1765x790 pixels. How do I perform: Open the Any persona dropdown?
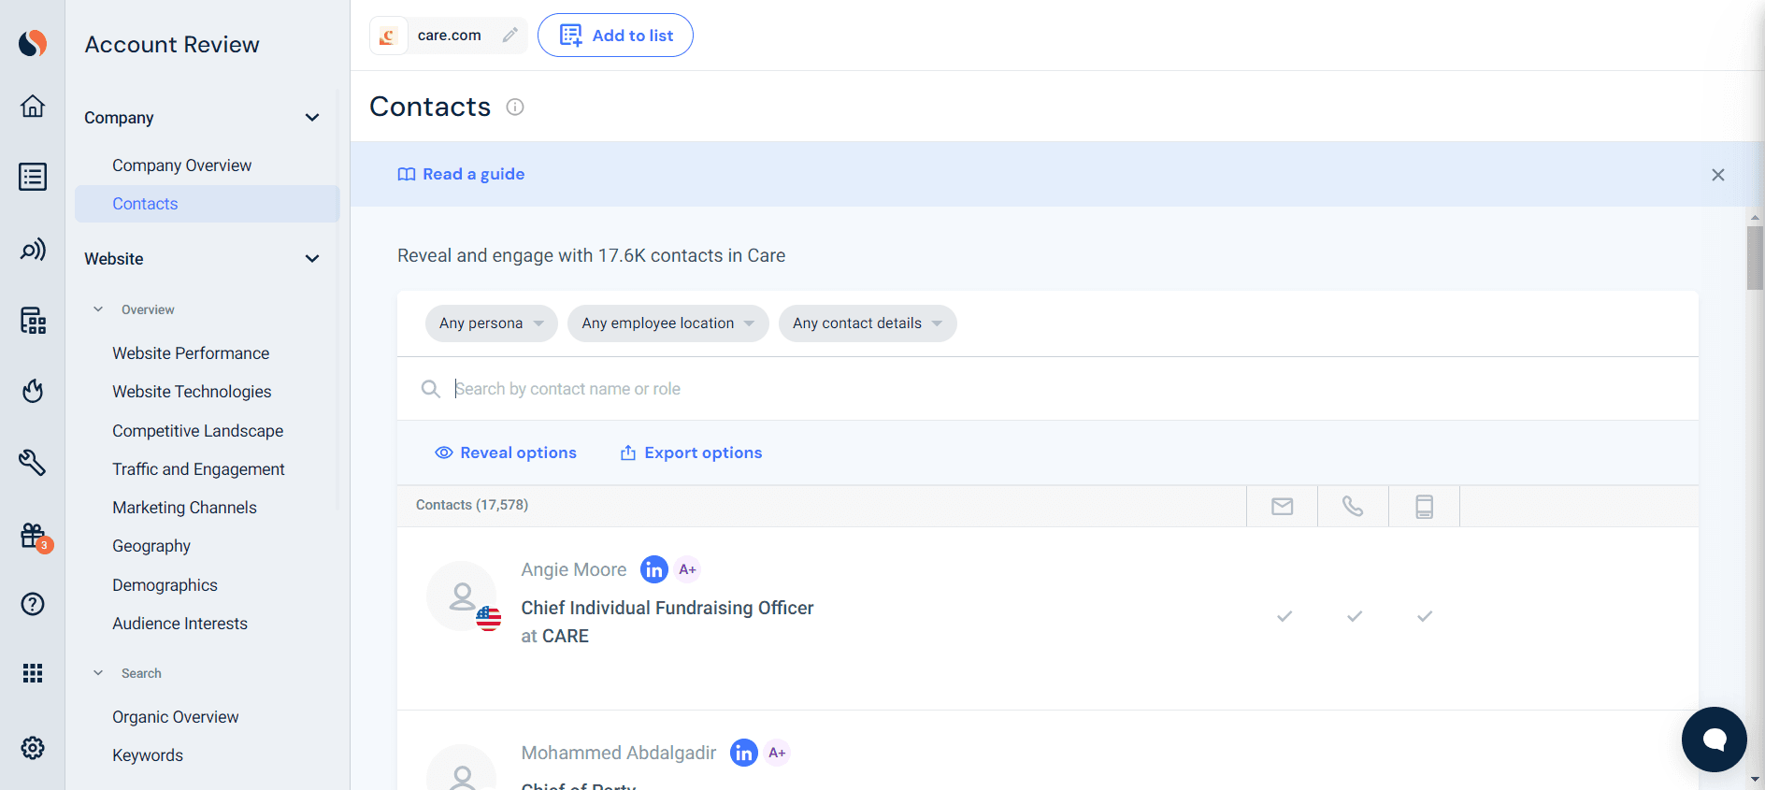click(x=491, y=323)
